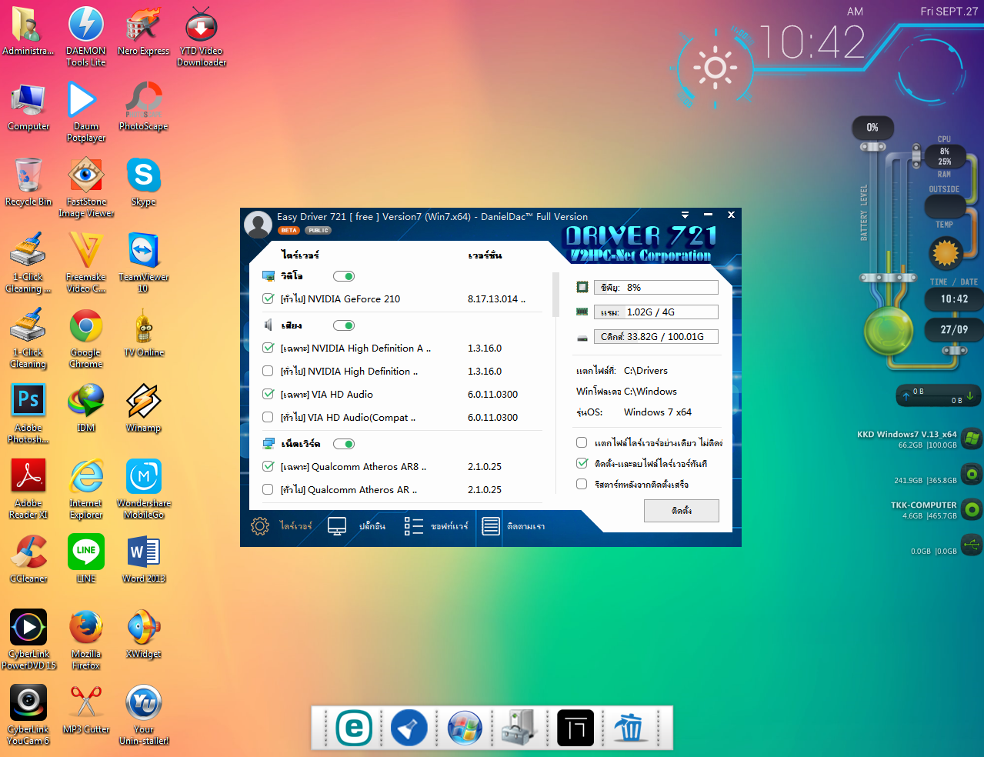Uncheck the VIA HD Audio driver
The height and width of the screenshot is (757, 984).
[x=268, y=394]
